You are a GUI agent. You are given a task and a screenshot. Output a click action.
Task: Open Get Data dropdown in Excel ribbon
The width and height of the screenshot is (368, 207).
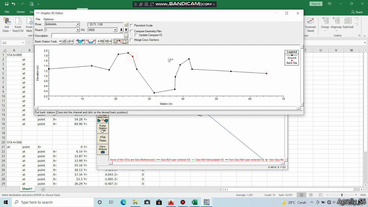point(6,25)
